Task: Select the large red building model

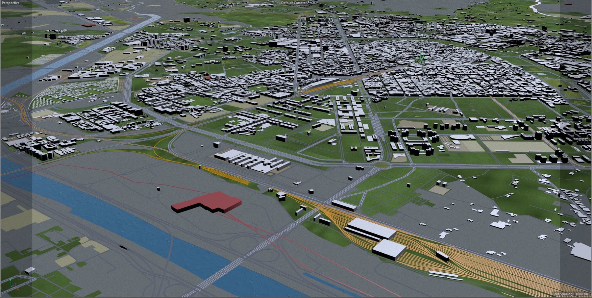Action: tap(207, 202)
